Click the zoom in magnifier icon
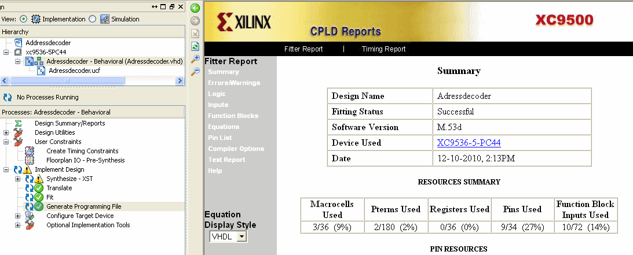 pyautogui.click(x=195, y=59)
